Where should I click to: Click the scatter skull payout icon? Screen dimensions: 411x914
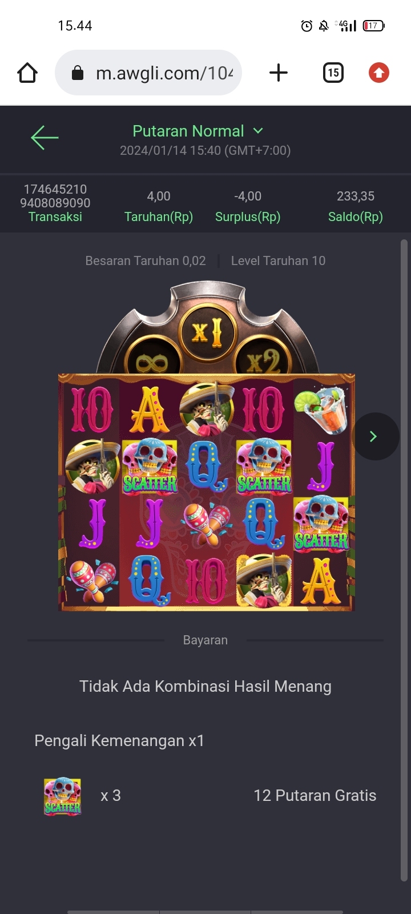63,796
